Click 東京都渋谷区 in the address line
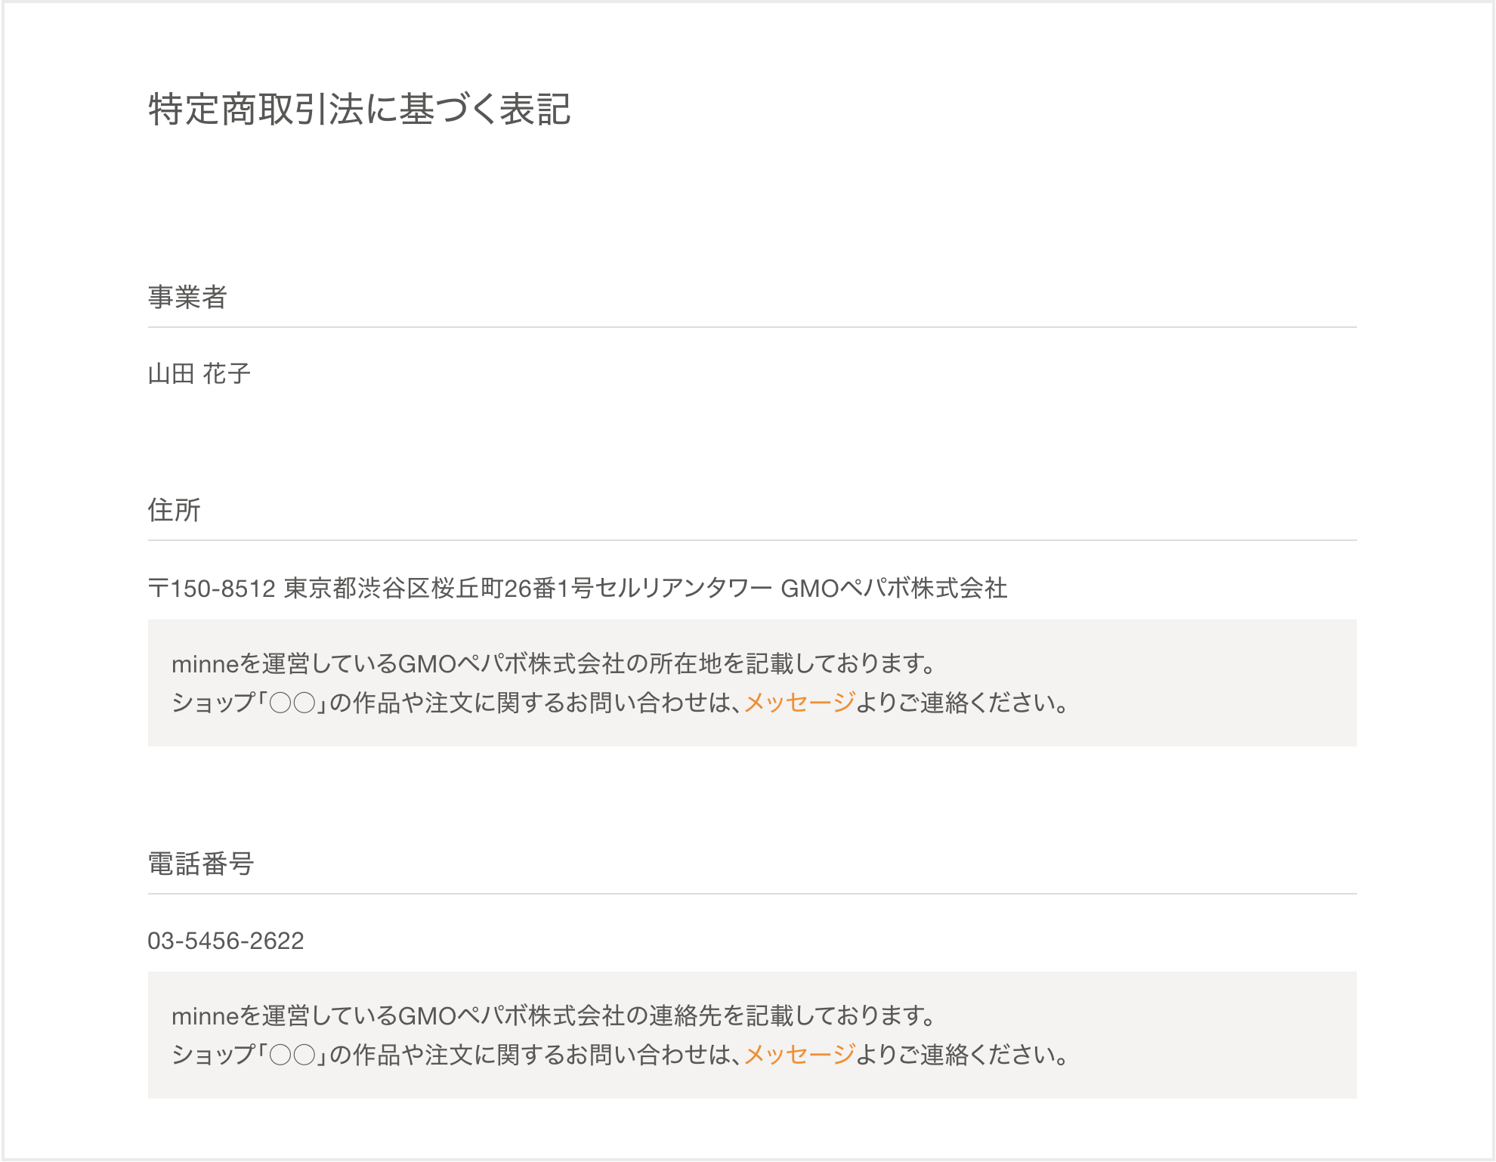 coord(357,589)
